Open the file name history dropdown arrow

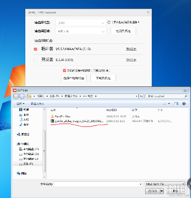[x=140, y=184]
